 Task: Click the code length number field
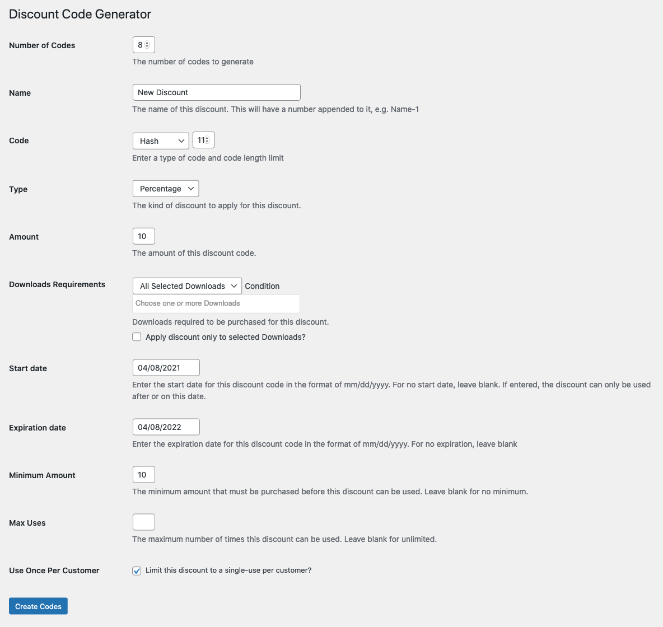(x=200, y=140)
